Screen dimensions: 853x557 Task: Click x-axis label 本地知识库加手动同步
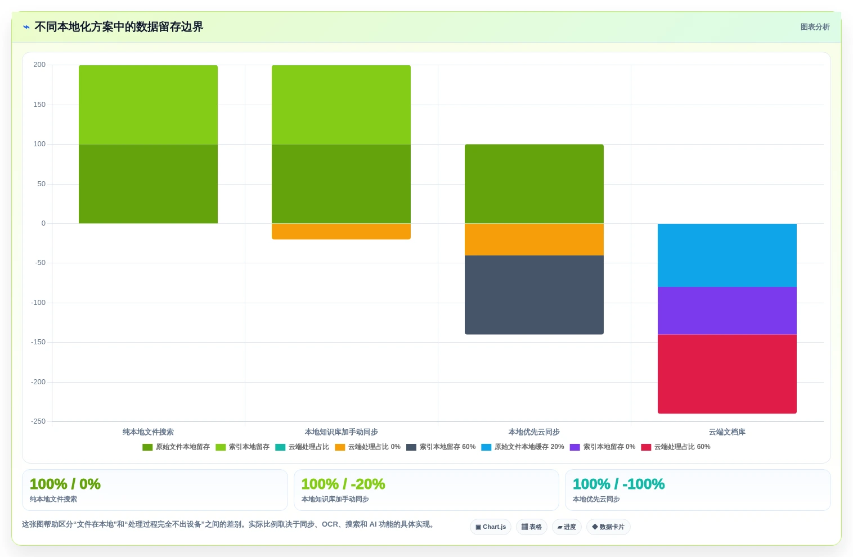click(341, 432)
